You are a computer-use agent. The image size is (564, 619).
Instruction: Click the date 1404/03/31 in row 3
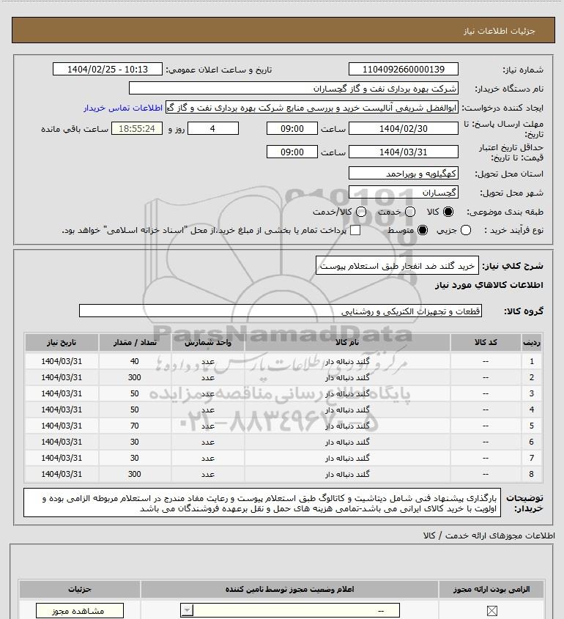tap(62, 393)
